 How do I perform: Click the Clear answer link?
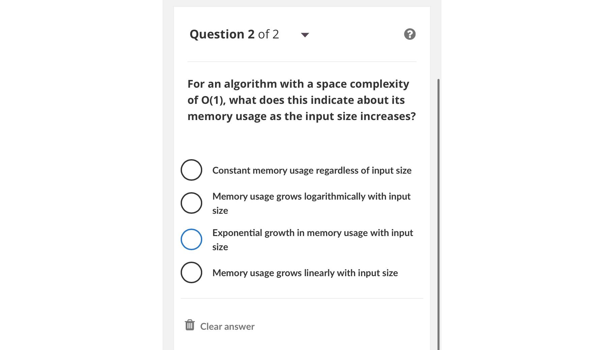point(227,326)
